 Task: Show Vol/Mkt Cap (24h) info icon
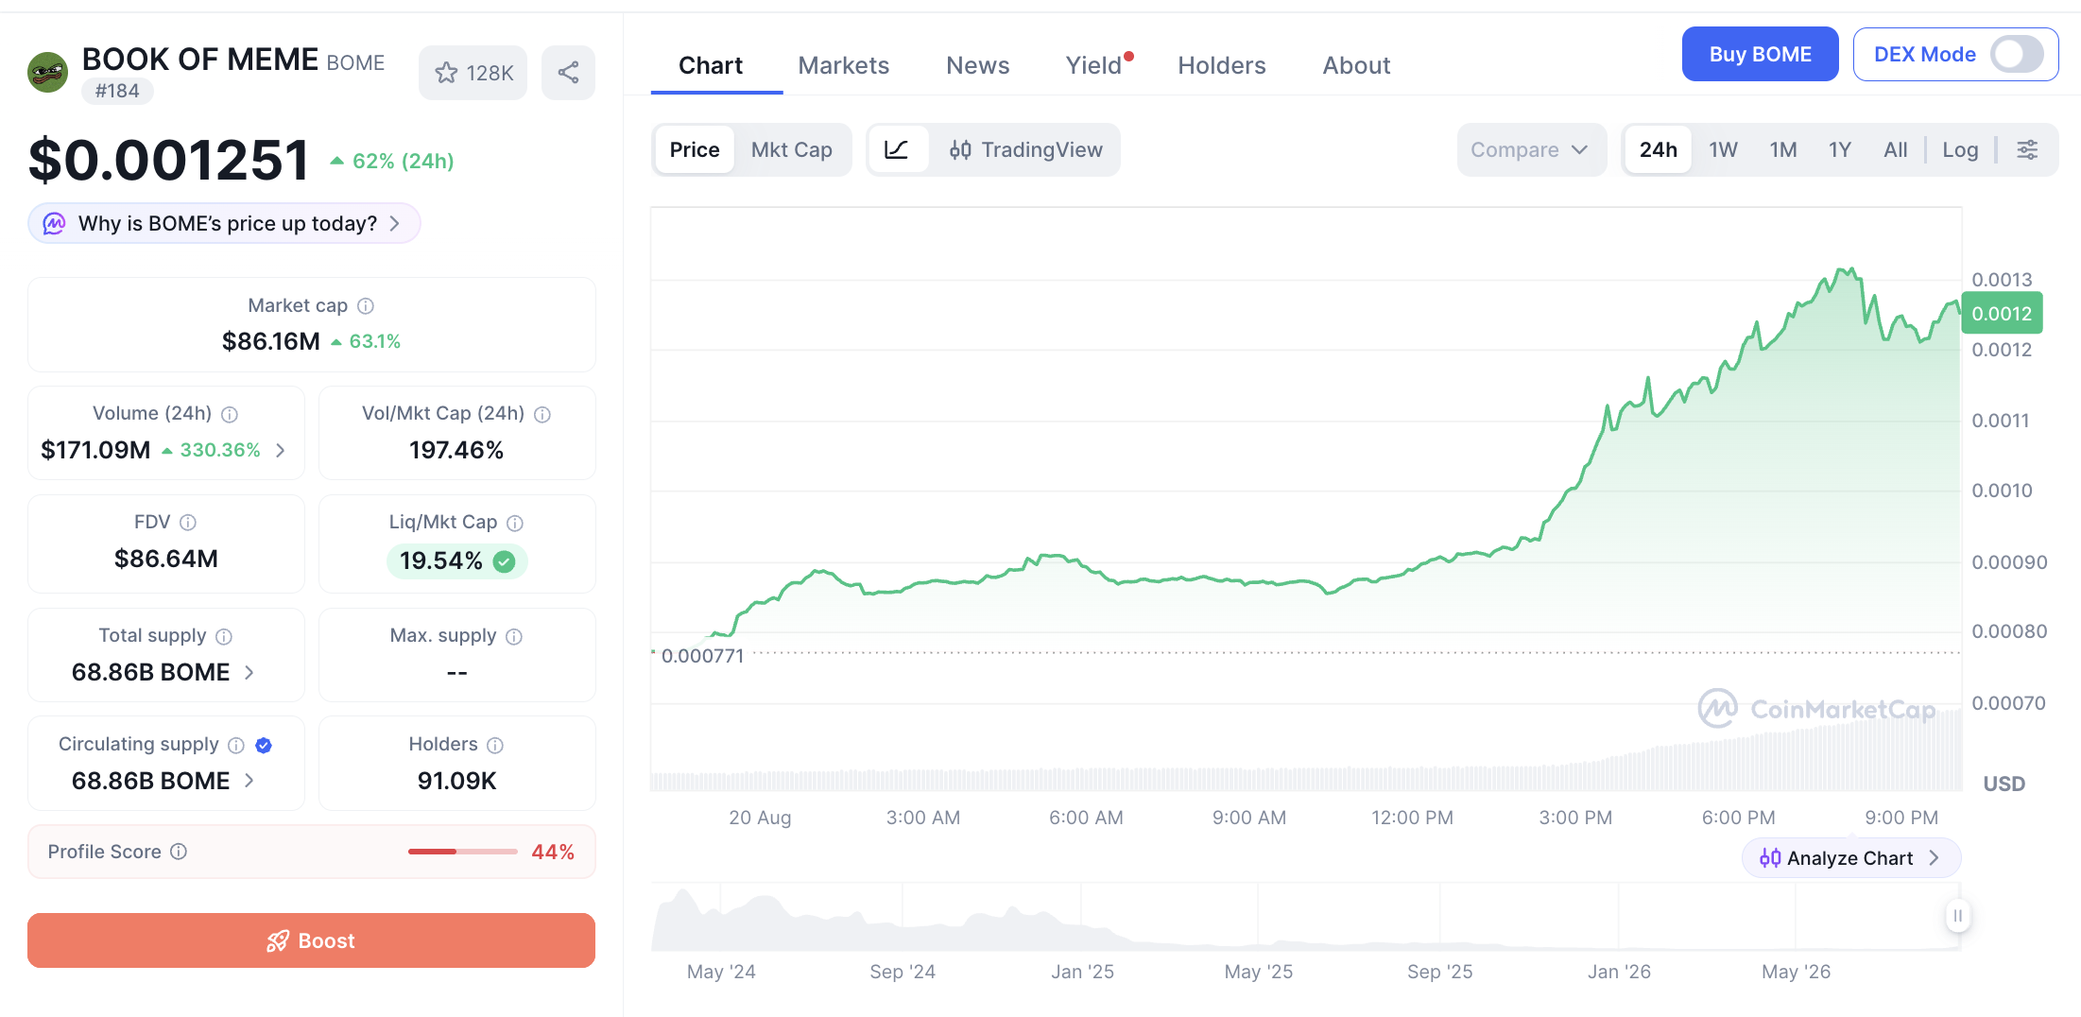coord(542,414)
